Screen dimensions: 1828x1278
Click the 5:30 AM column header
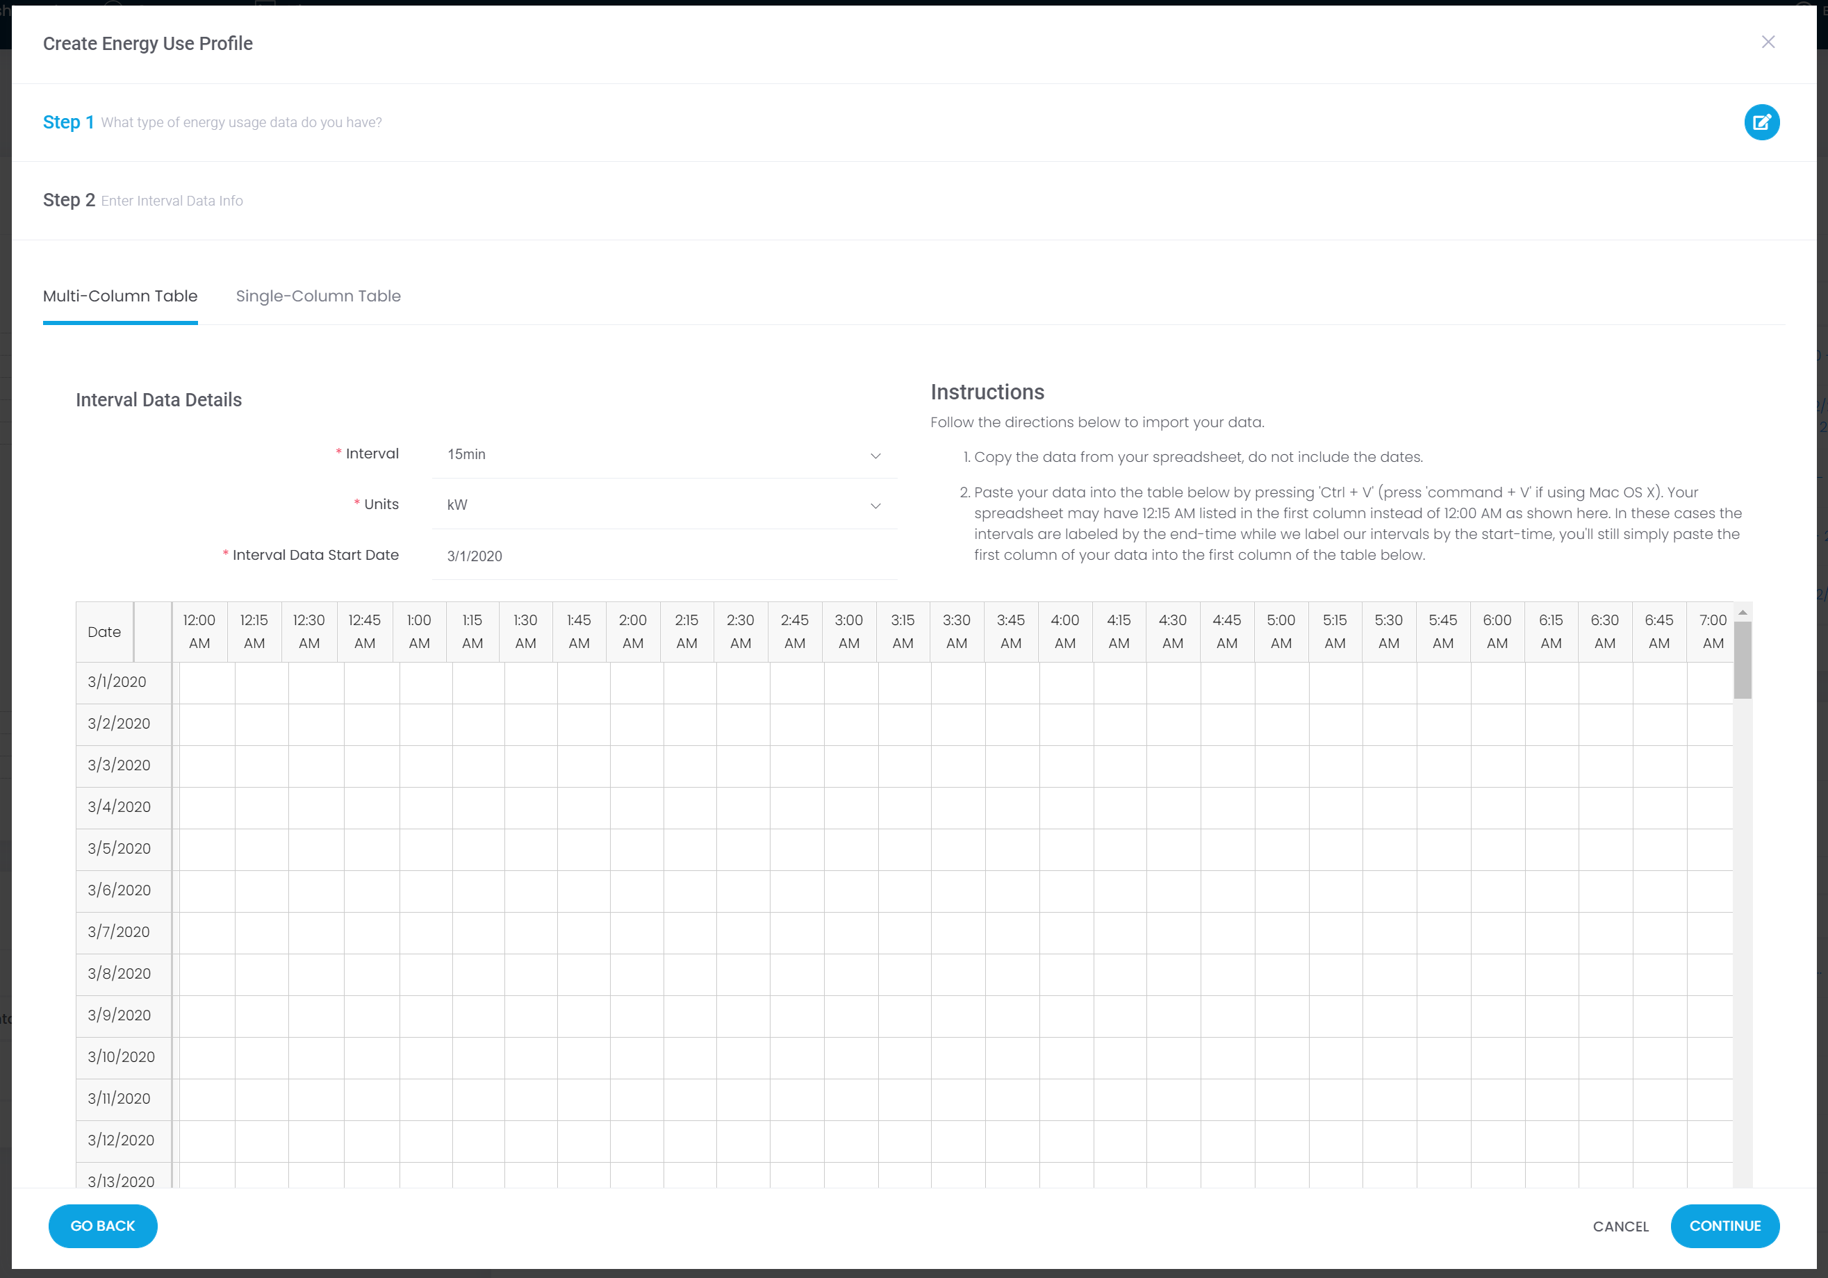[x=1388, y=632]
